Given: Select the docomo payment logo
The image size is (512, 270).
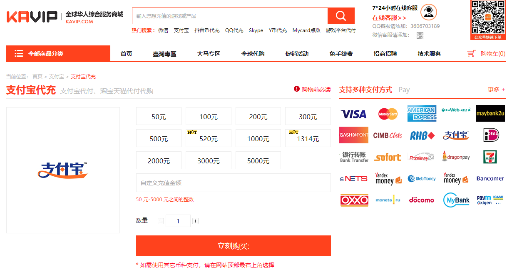Looking at the screenshot, I should tap(422, 200).
